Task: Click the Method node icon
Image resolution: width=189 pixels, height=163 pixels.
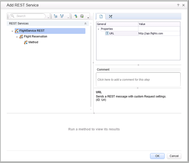Action: 26,42
